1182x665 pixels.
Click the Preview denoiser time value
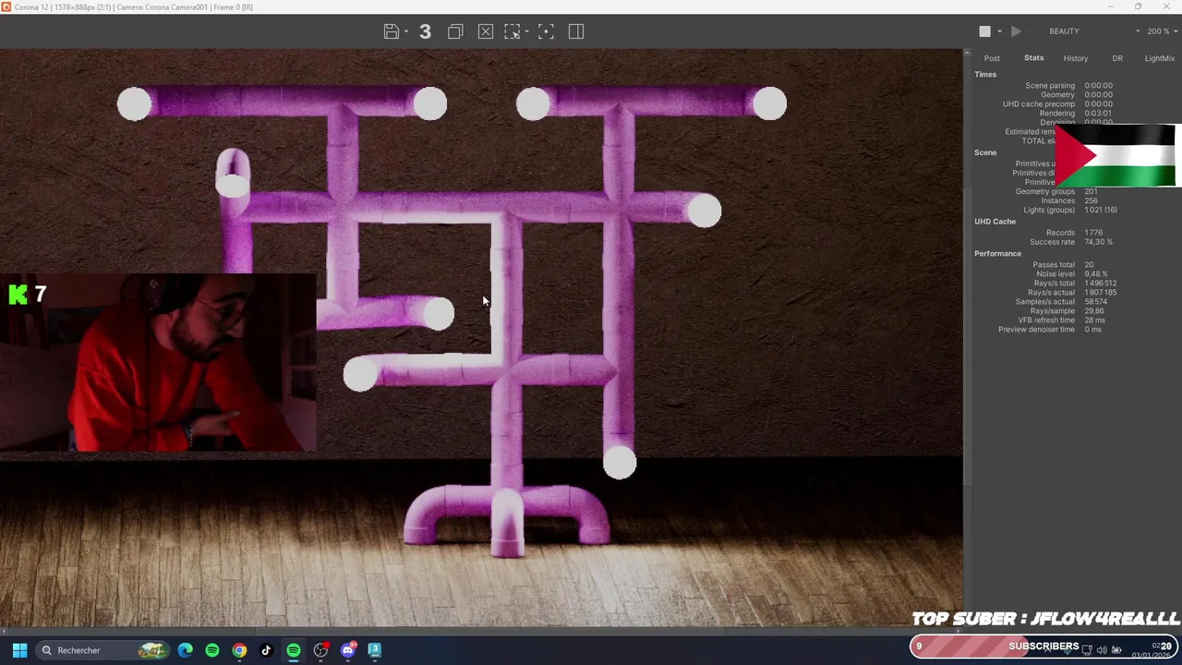tap(1092, 330)
